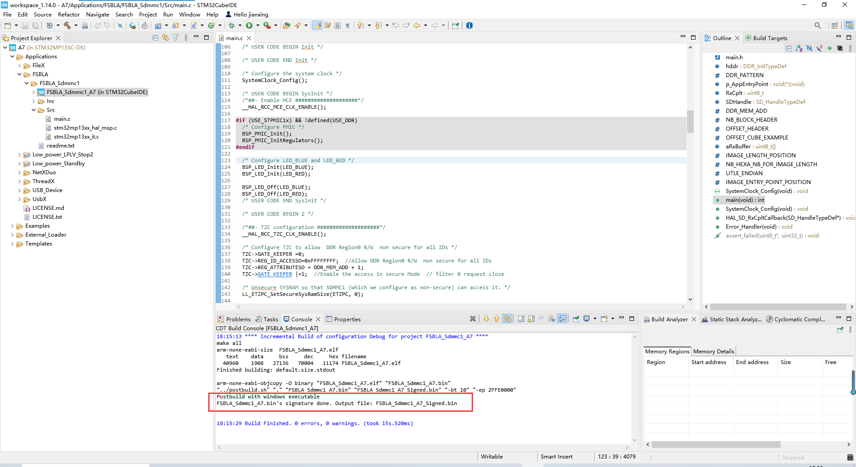Clear the CDT Build Console output

click(473, 319)
